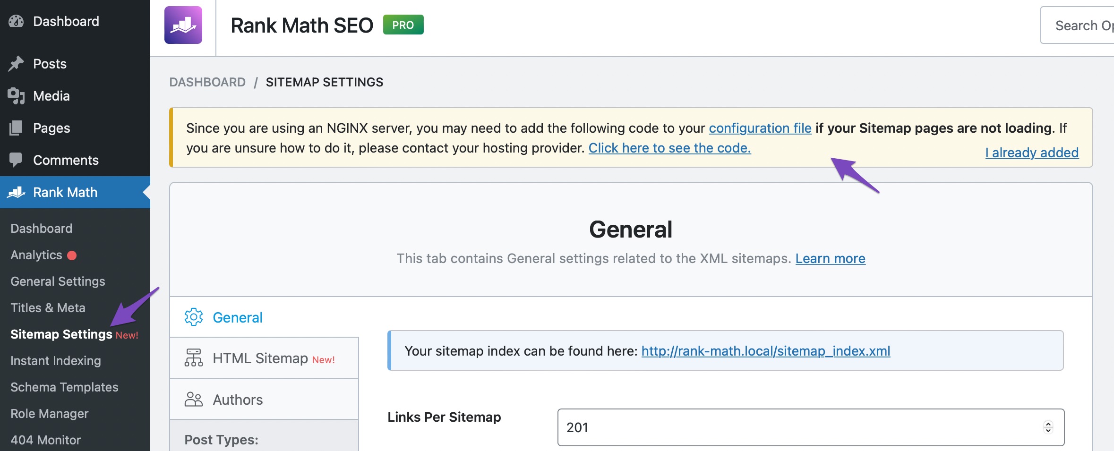This screenshot has width=1114, height=451.
Task: Open Titles & Meta settings
Action: pyautogui.click(x=48, y=308)
